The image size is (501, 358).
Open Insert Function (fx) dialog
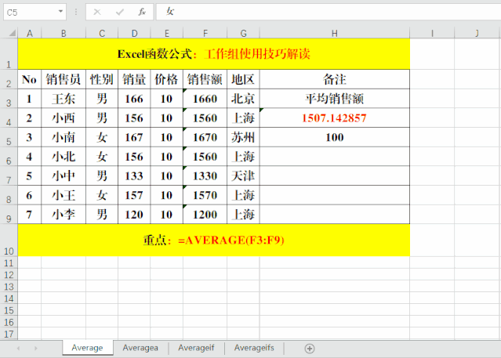141,12
